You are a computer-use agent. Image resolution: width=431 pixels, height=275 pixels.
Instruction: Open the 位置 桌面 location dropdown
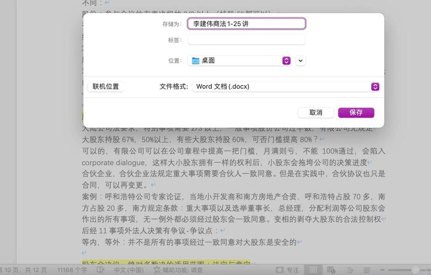(x=239, y=61)
